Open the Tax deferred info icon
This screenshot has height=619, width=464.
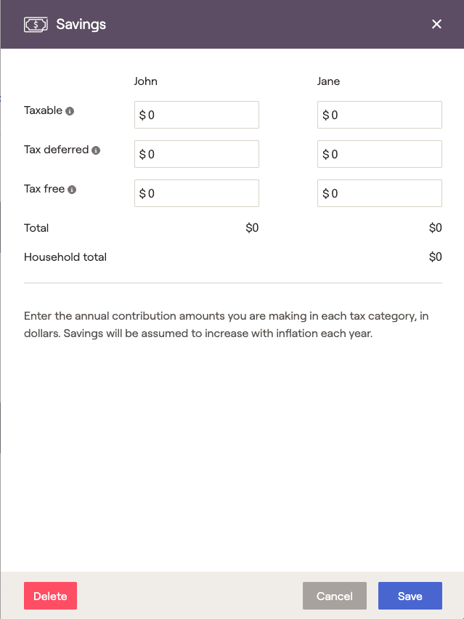pyautogui.click(x=96, y=150)
